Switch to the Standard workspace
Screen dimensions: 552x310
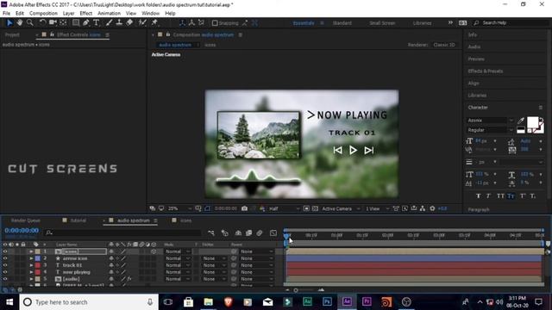coord(342,23)
